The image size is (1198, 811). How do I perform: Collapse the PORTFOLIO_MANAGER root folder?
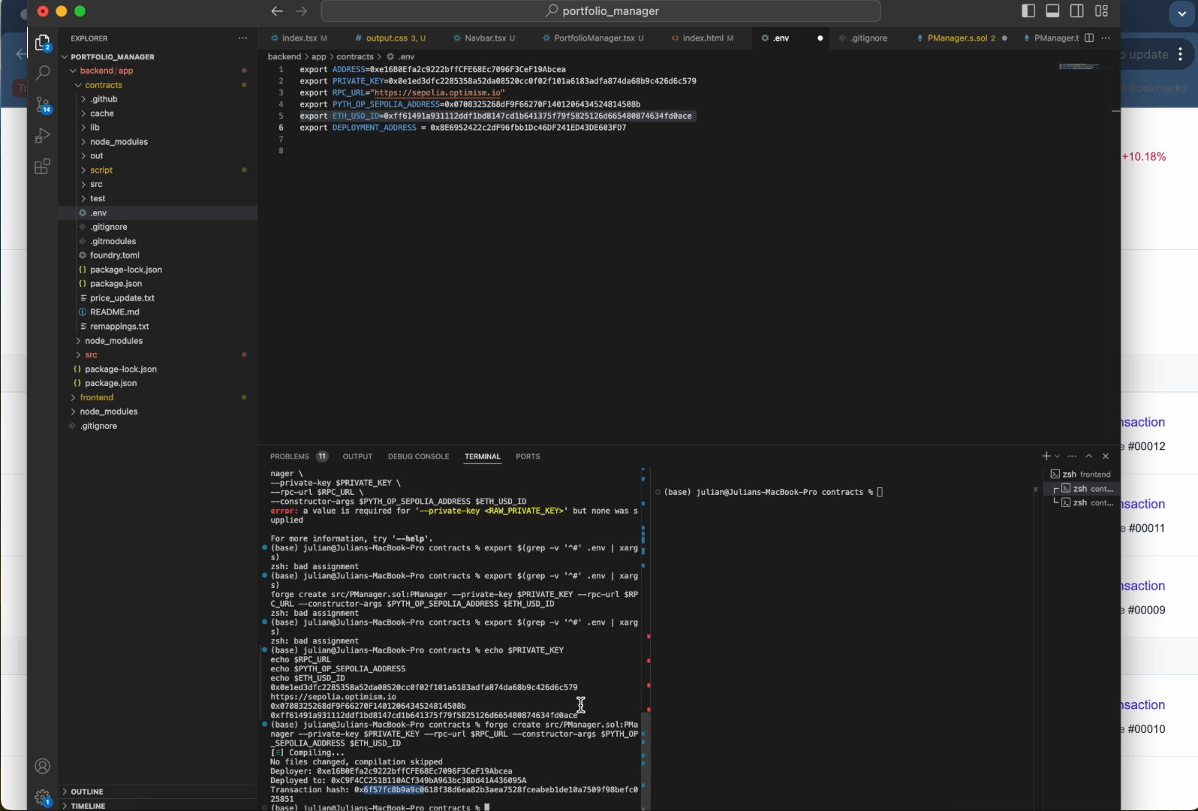(x=113, y=56)
